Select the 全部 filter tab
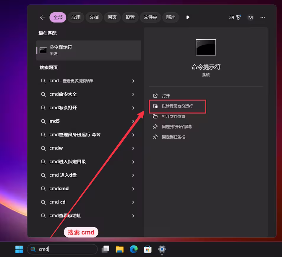This screenshot has height=257, width=282. click(x=58, y=17)
